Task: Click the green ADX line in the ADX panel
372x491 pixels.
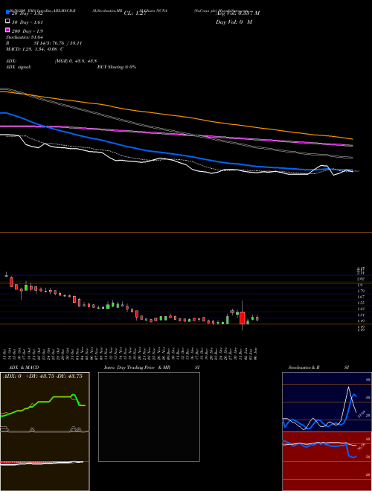Action: [x=62, y=397]
